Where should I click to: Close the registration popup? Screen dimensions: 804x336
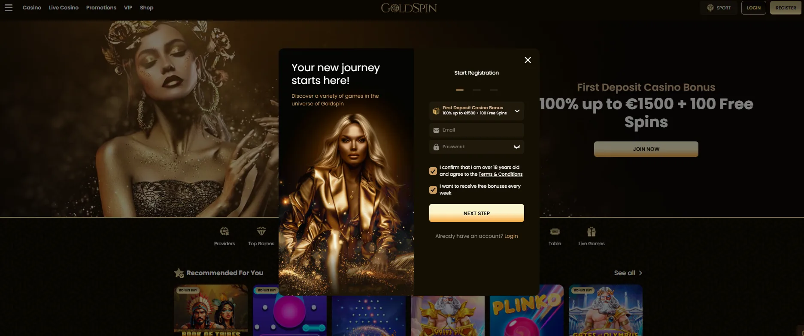point(528,60)
